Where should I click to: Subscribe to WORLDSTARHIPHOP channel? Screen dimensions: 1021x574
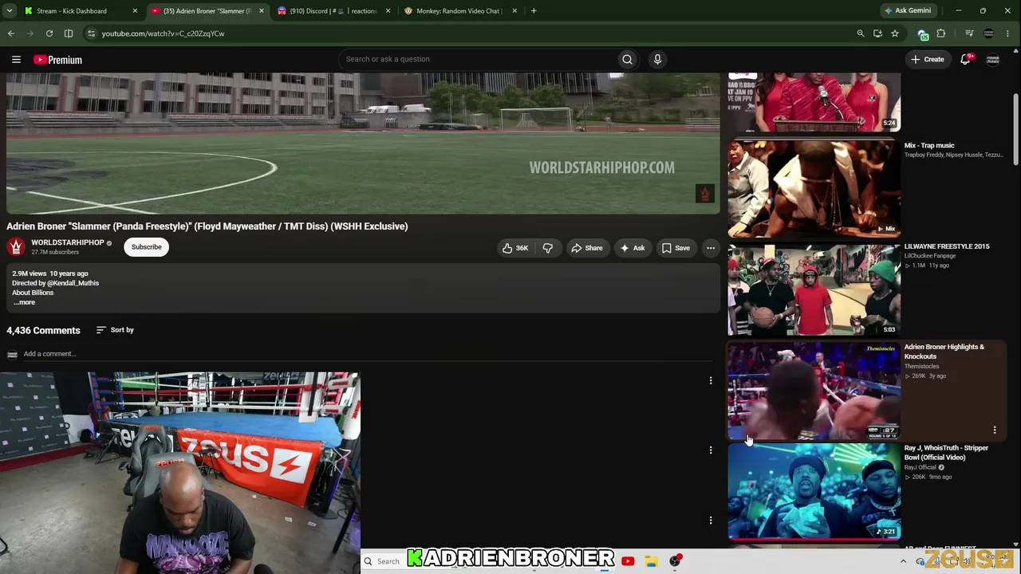(x=147, y=247)
